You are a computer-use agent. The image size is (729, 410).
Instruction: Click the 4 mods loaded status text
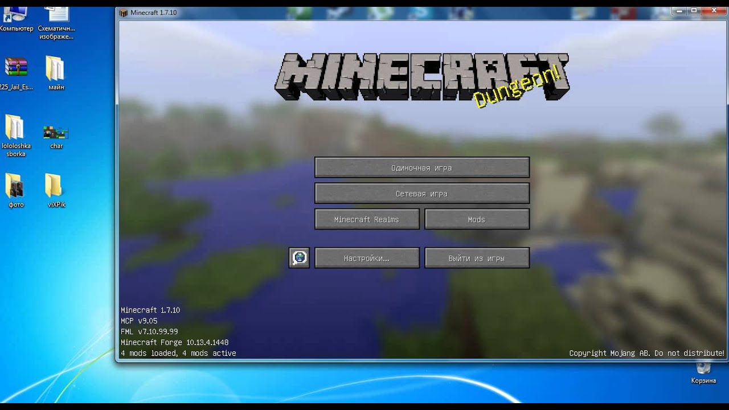pos(178,353)
